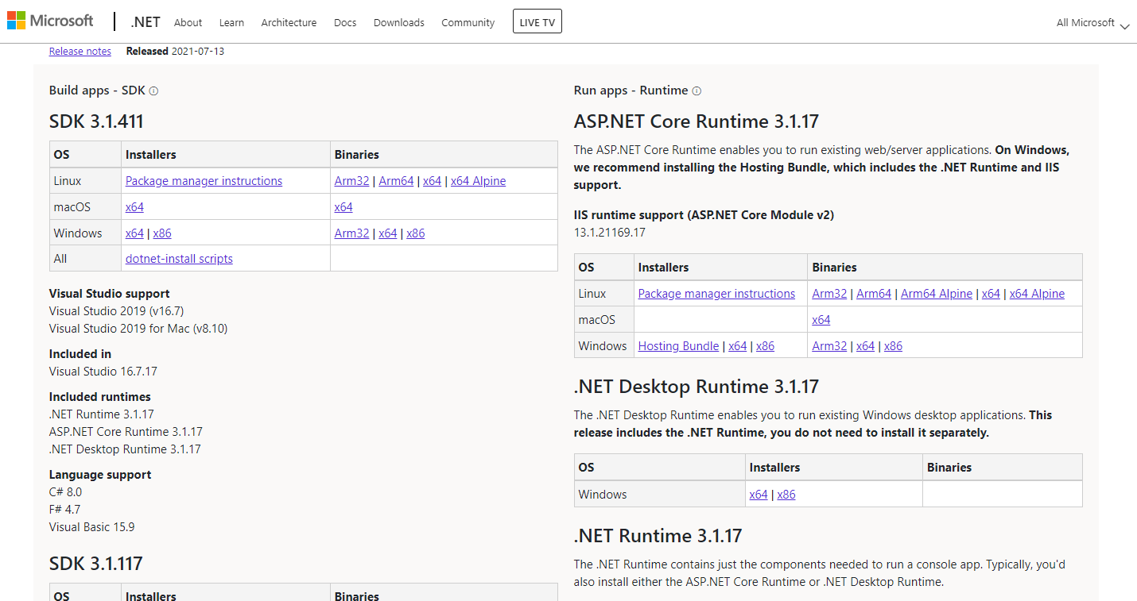The width and height of the screenshot is (1137, 601).
Task: Open the .NET home link
Action: pos(146,22)
